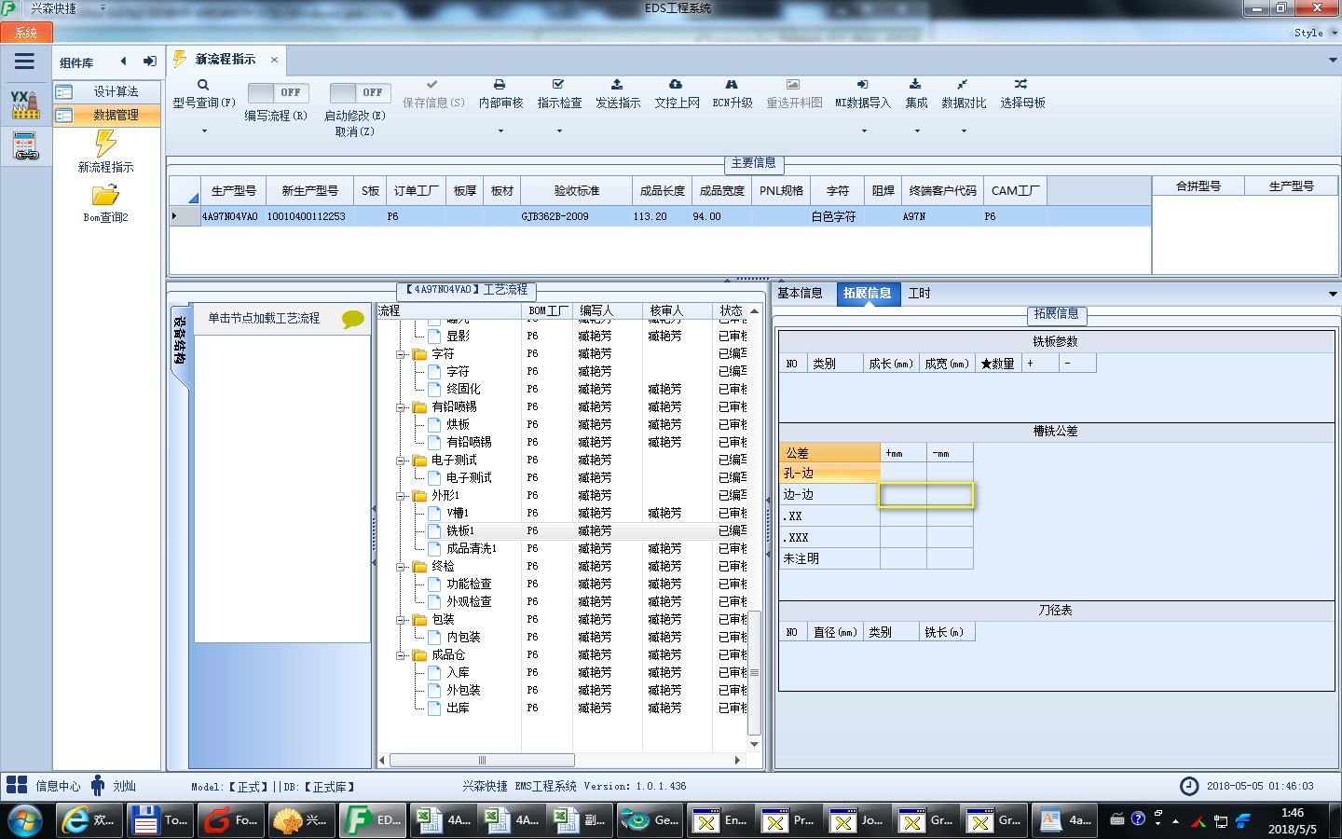
Task: Collapse the 字符 tree folder
Action: tap(400, 354)
